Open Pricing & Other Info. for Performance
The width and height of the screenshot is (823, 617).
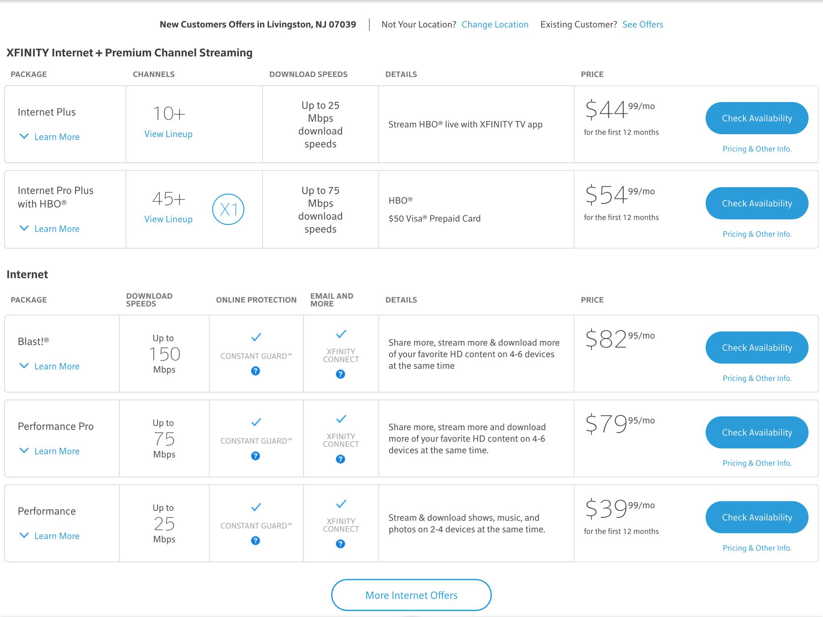(x=757, y=548)
